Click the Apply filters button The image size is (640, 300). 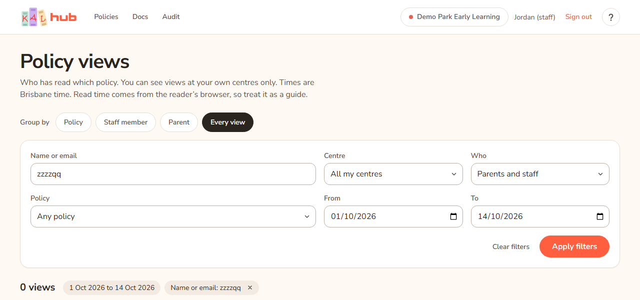tap(574, 246)
